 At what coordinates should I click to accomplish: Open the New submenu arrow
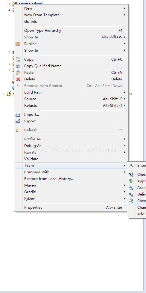[124, 8]
